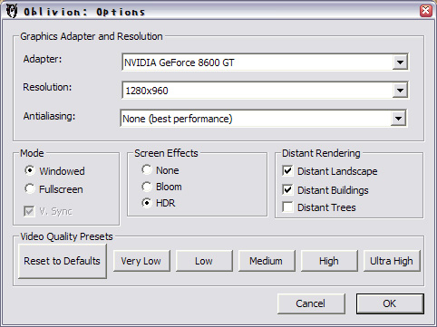Open the Adapter dropdown arrow

point(400,63)
